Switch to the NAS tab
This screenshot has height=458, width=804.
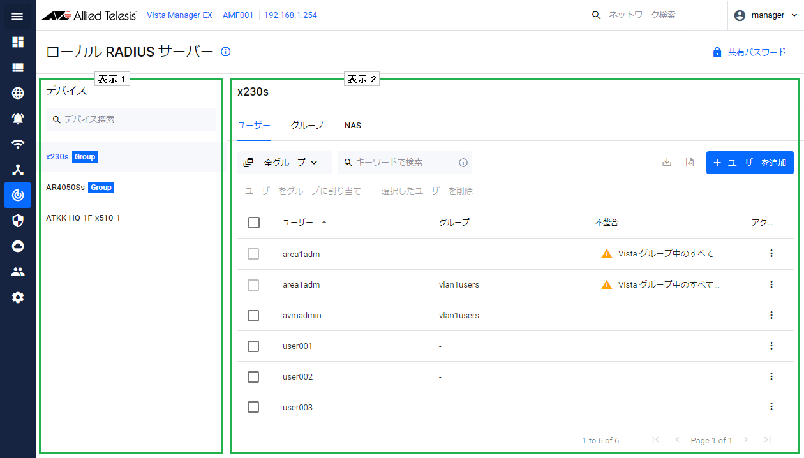[x=353, y=126]
